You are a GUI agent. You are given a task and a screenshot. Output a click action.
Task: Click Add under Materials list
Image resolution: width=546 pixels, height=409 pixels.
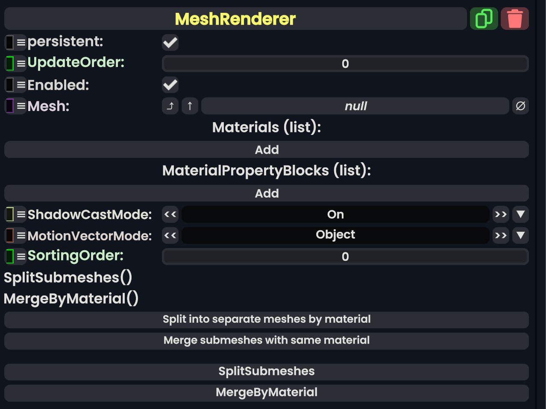[267, 150]
